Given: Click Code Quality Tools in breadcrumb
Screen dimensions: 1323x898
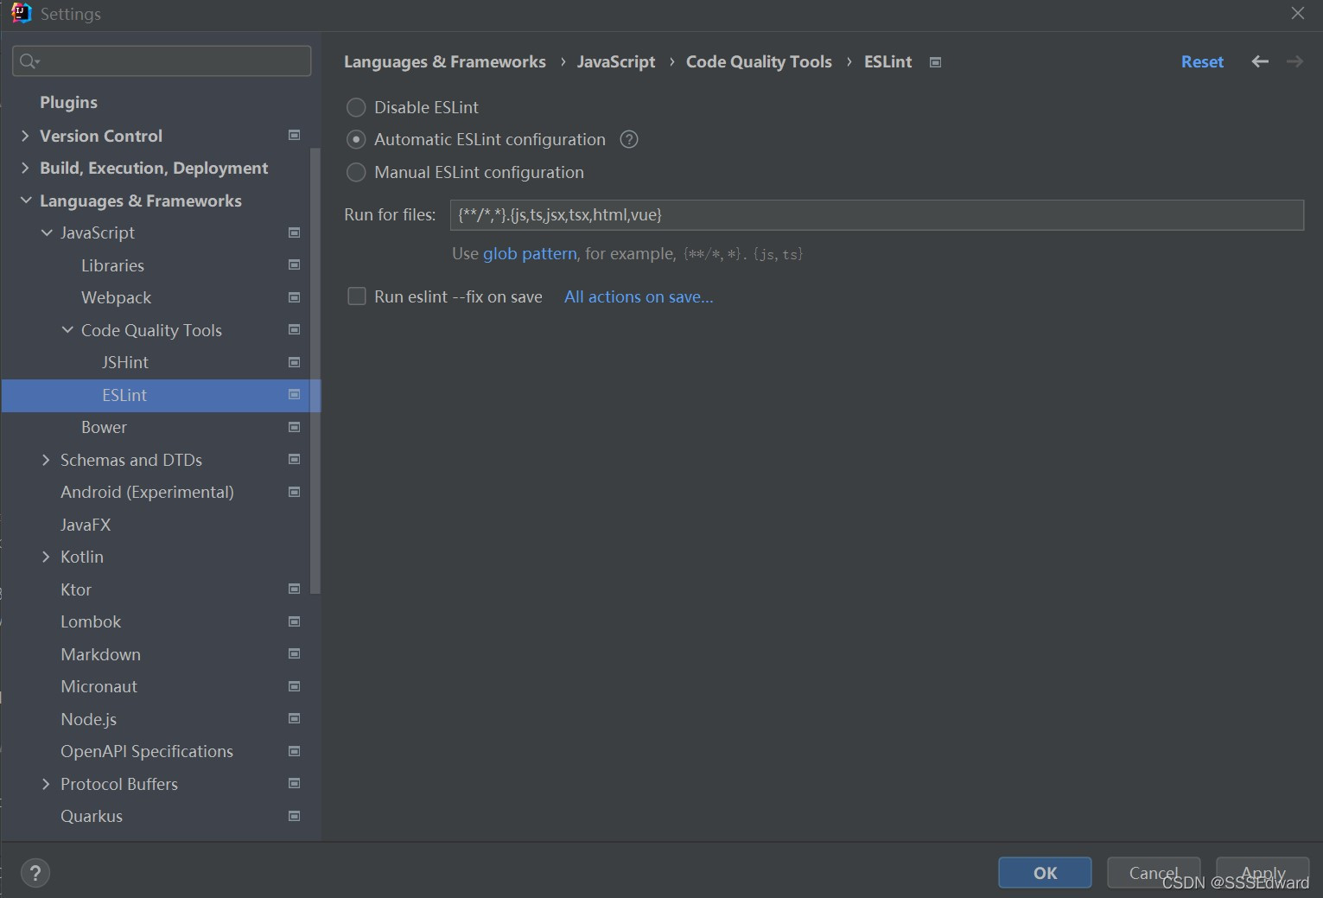Looking at the screenshot, I should pyautogui.click(x=759, y=62).
